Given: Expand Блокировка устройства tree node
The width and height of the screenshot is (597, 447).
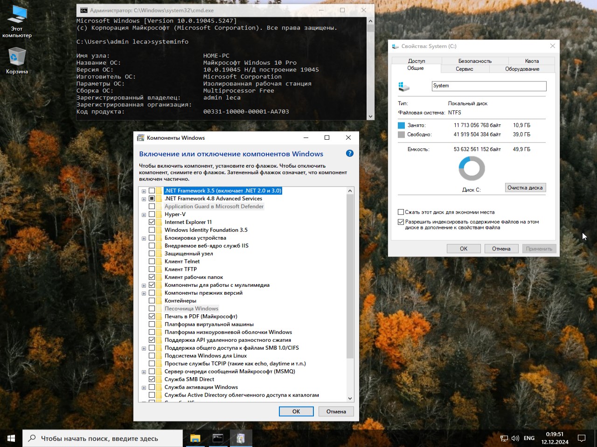Looking at the screenshot, I should [144, 238].
